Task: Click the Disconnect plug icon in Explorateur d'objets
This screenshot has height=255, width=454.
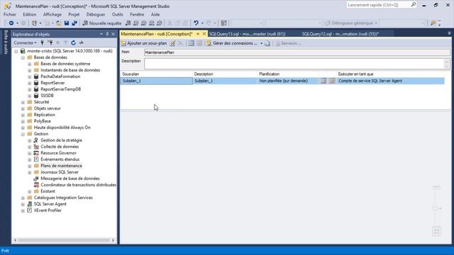Action: click(50, 42)
